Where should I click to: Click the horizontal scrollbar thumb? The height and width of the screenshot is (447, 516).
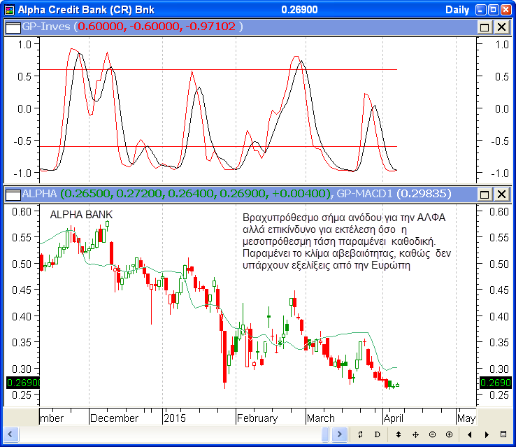(x=325, y=434)
